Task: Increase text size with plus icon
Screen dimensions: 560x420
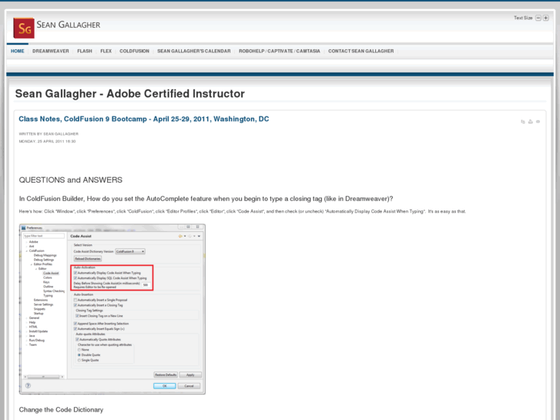Action: (546, 18)
